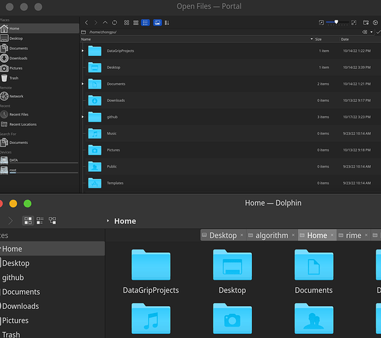
Task: Click Home breadcrumb in Dolphin location bar
Action: (125, 221)
